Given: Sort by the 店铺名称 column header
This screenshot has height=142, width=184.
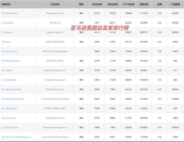Looking at the screenshot, I should (x=6, y=4).
